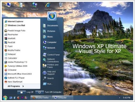Image resolution: width=135 pixels, height=102 pixels.
Task: Click the ResHacker program icon
Action: 6,35
